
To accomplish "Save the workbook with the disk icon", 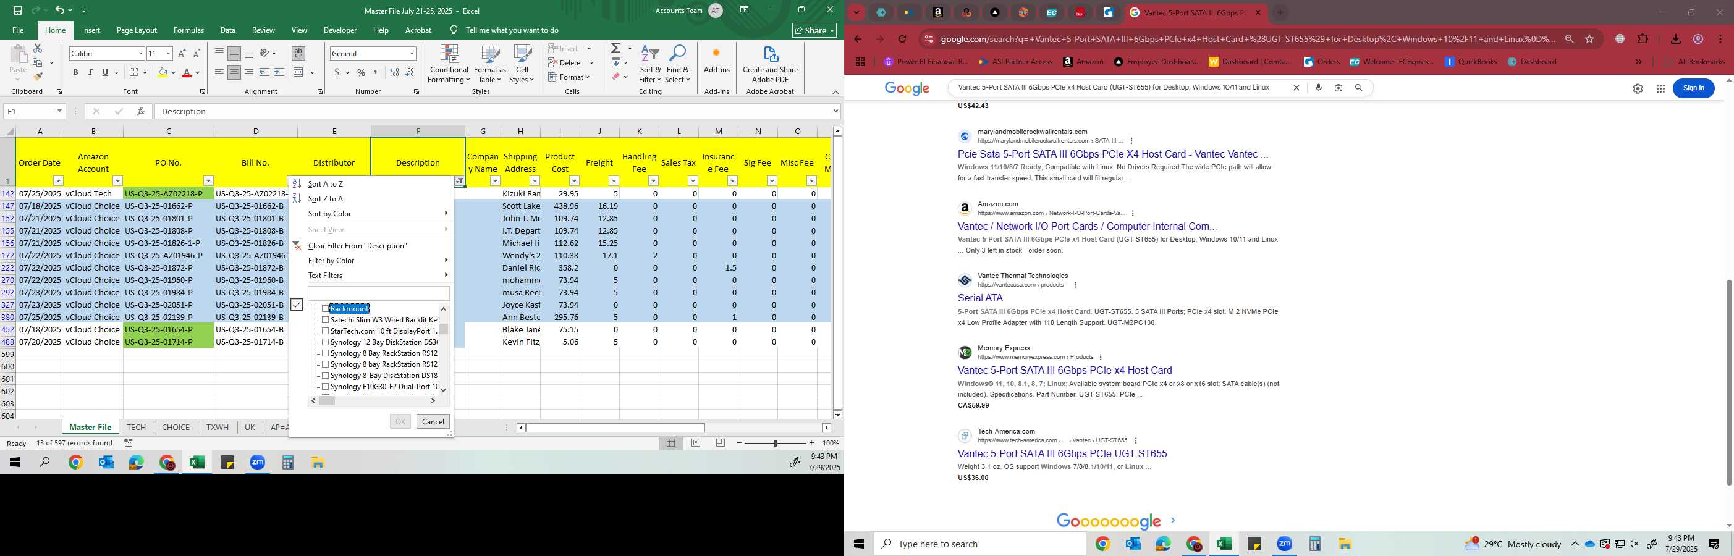I will [17, 10].
